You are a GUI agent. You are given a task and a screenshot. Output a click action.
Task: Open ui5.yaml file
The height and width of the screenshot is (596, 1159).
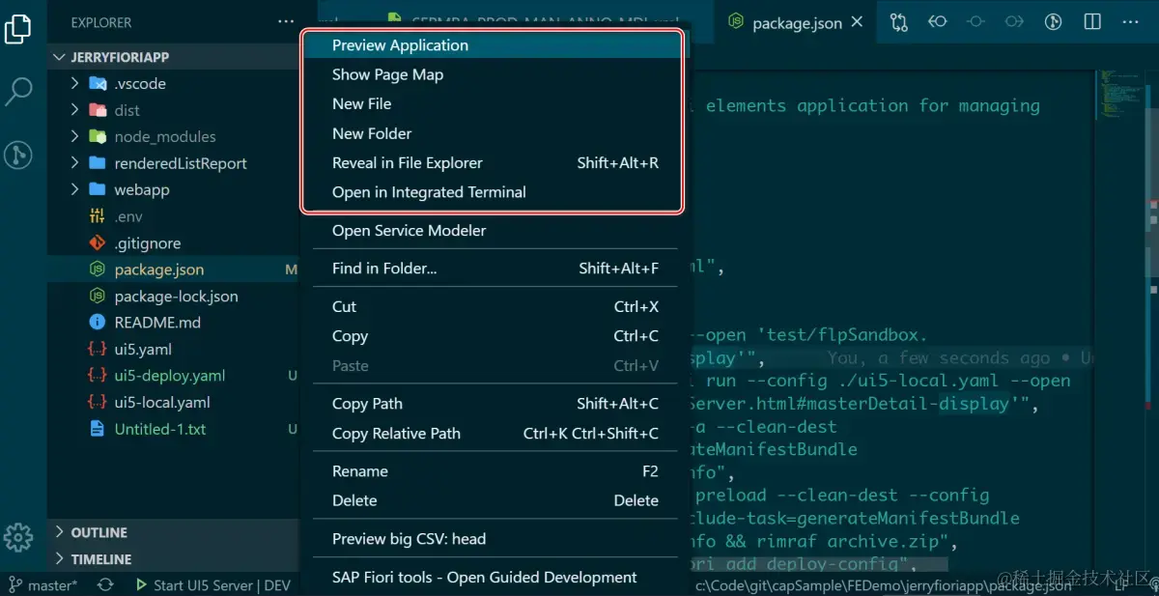coord(174,350)
